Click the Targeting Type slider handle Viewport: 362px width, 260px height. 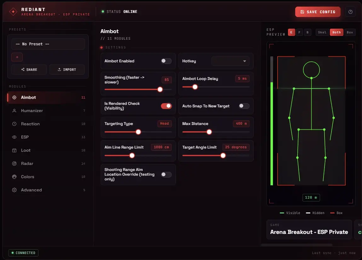(138, 132)
